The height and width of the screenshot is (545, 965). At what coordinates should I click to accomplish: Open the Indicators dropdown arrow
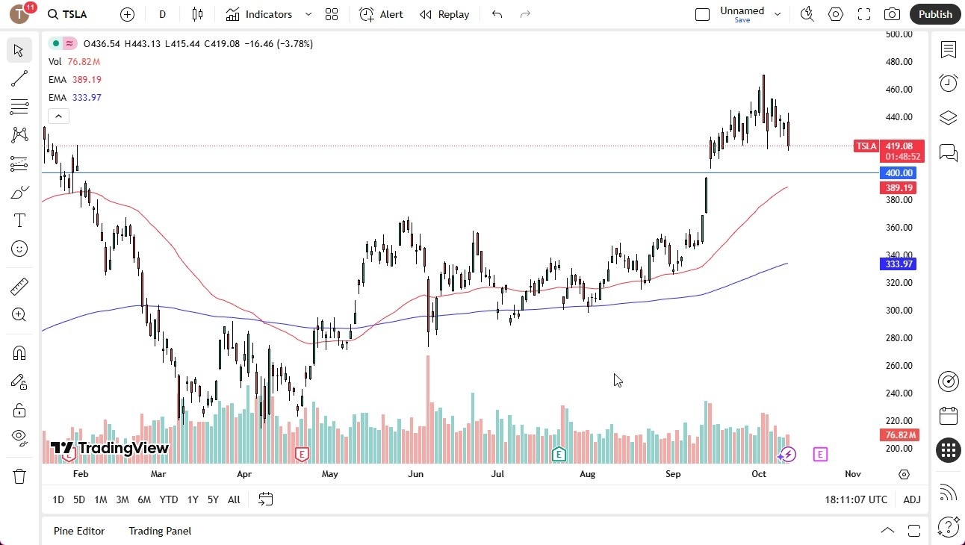[307, 13]
